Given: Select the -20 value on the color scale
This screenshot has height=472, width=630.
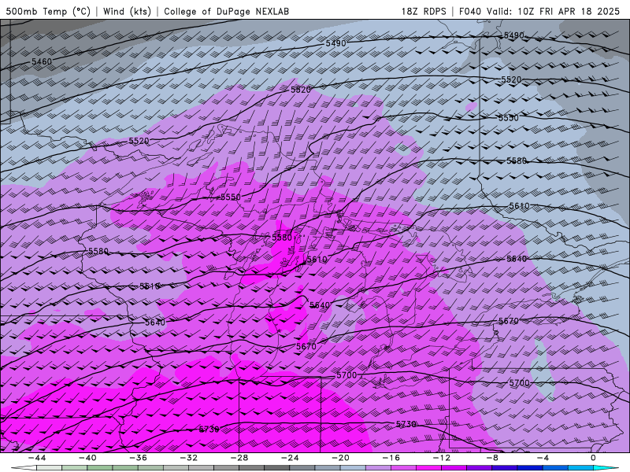Looking at the screenshot, I should click(341, 458).
